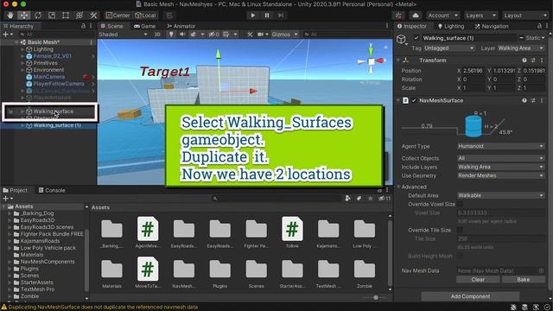
Task: Click the Pause button
Action: pyautogui.click(x=267, y=16)
